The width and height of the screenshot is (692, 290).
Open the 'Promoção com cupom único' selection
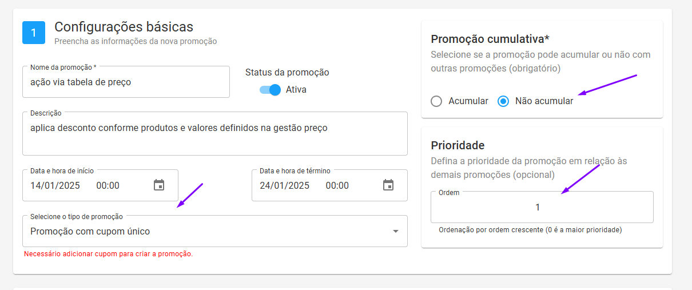point(215,231)
